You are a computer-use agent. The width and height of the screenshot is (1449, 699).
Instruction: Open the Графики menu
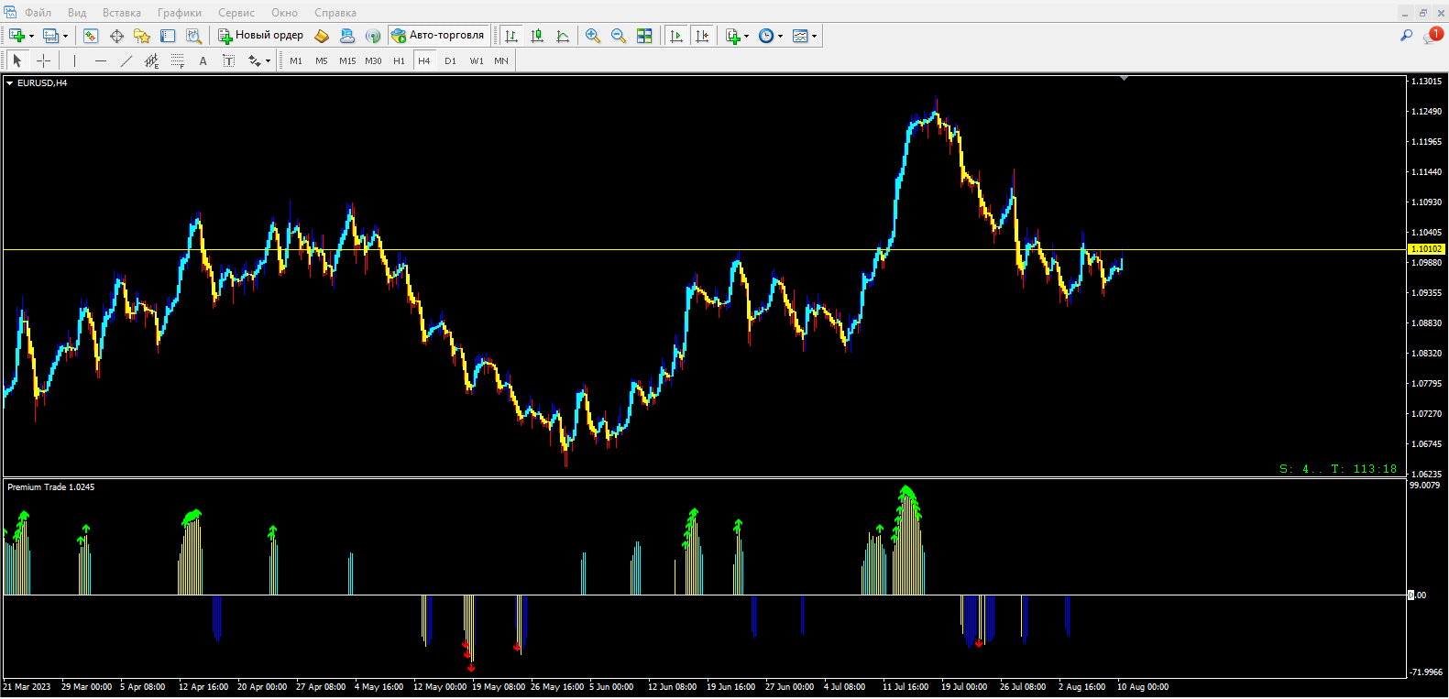180,13
